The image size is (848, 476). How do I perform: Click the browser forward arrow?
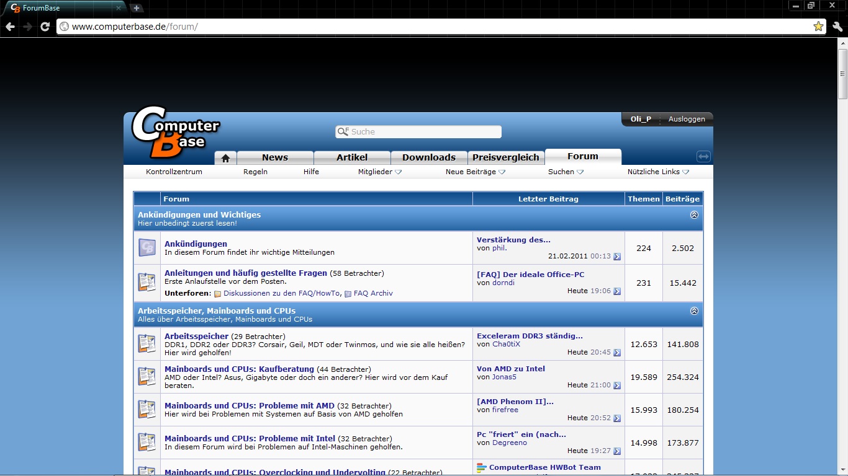point(28,27)
